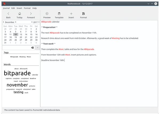160x115 pixels.
Task: Select highlighted day 12 in calendar
Action: click(16, 35)
